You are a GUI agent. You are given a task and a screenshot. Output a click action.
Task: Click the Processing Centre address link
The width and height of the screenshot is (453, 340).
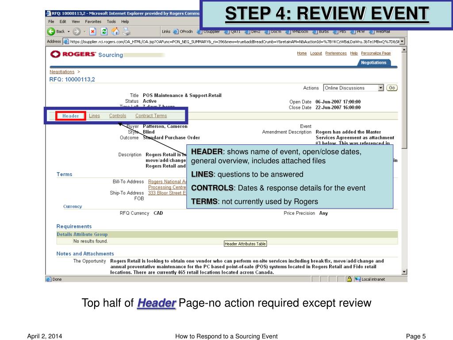(167, 187)
